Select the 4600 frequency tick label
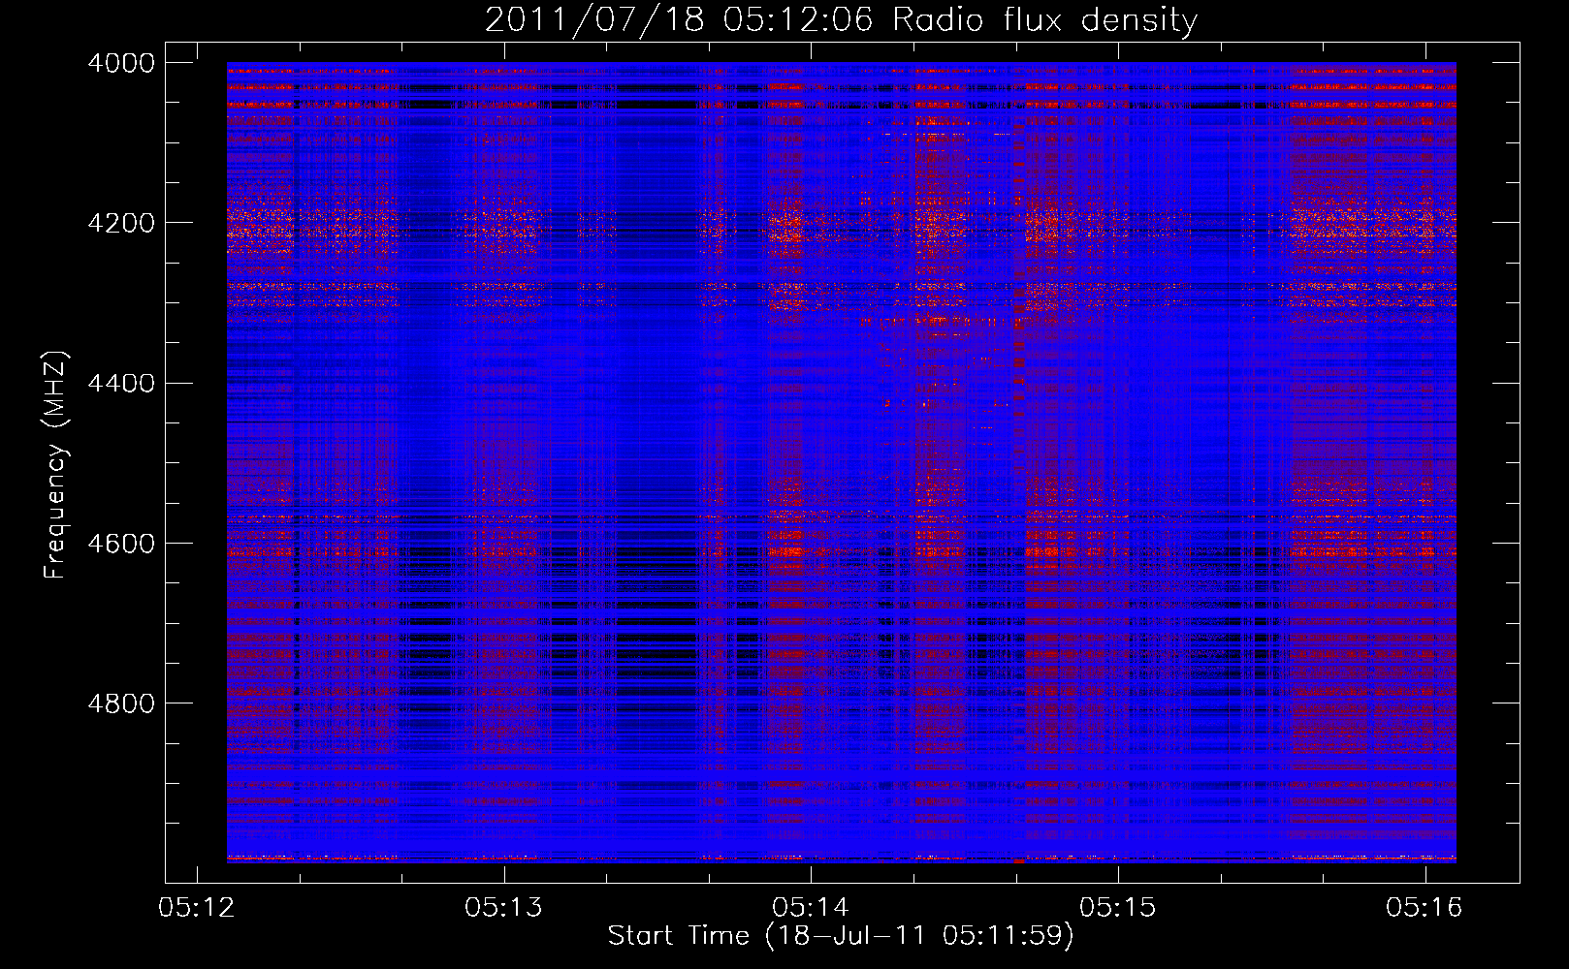The height and width of the screenshot is (969, 1569). pos(121,544)
